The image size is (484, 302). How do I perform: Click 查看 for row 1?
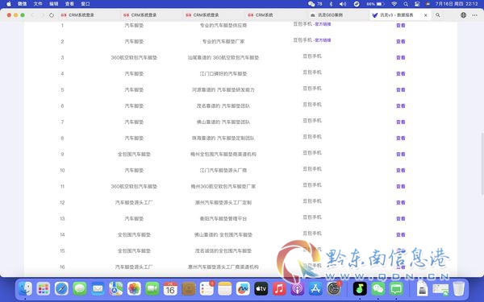pos(401,25)
